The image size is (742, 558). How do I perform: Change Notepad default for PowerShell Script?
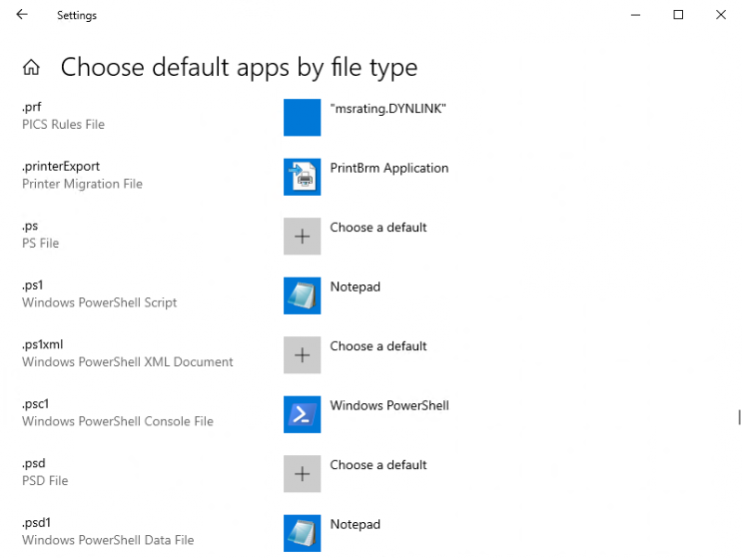point(356,287)
